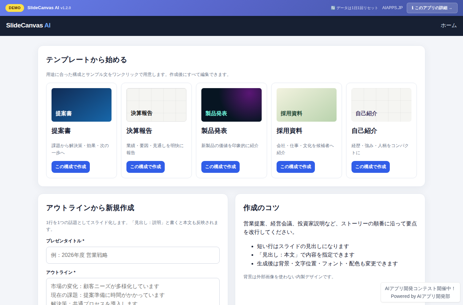
Task: Click the 採用資料 template thumbnail
Action: (306, 105)
